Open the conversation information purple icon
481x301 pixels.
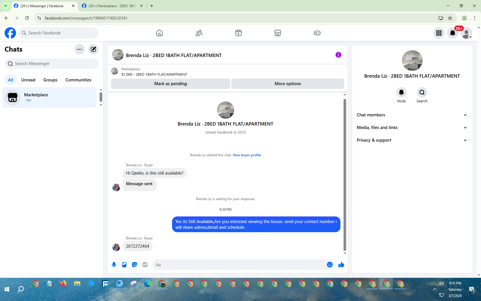[x=338, y=55]
